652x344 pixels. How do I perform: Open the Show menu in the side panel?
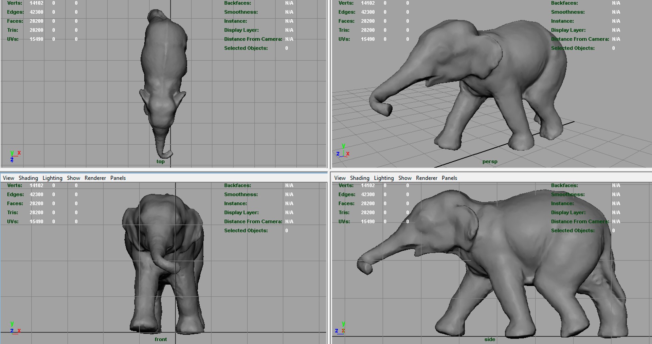(405, 178)
